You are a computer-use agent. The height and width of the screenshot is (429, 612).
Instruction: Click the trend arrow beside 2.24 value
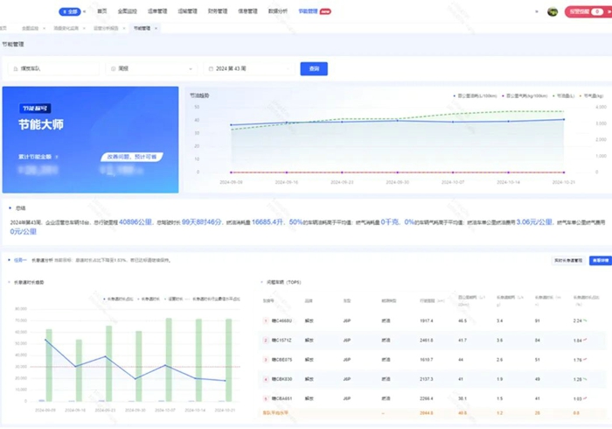click(x=588, y=321)
